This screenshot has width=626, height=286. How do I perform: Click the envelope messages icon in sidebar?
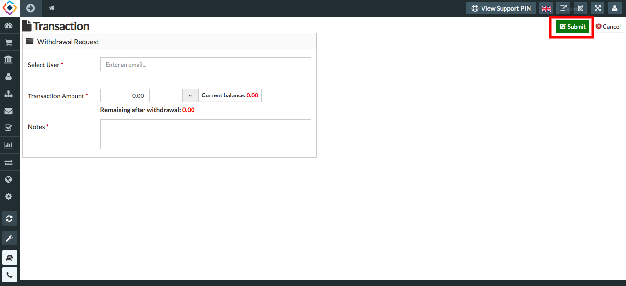coord(9,110)
